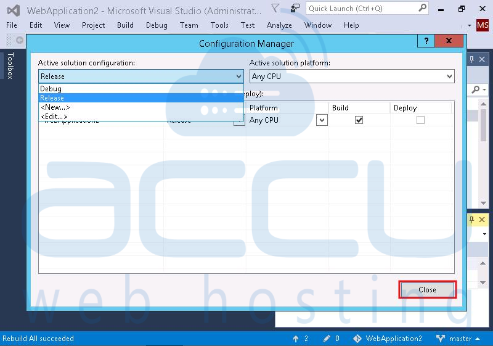Viewport: 493px width, 346px height.
Task: Open the Team menu
Action: coord(189,25)
